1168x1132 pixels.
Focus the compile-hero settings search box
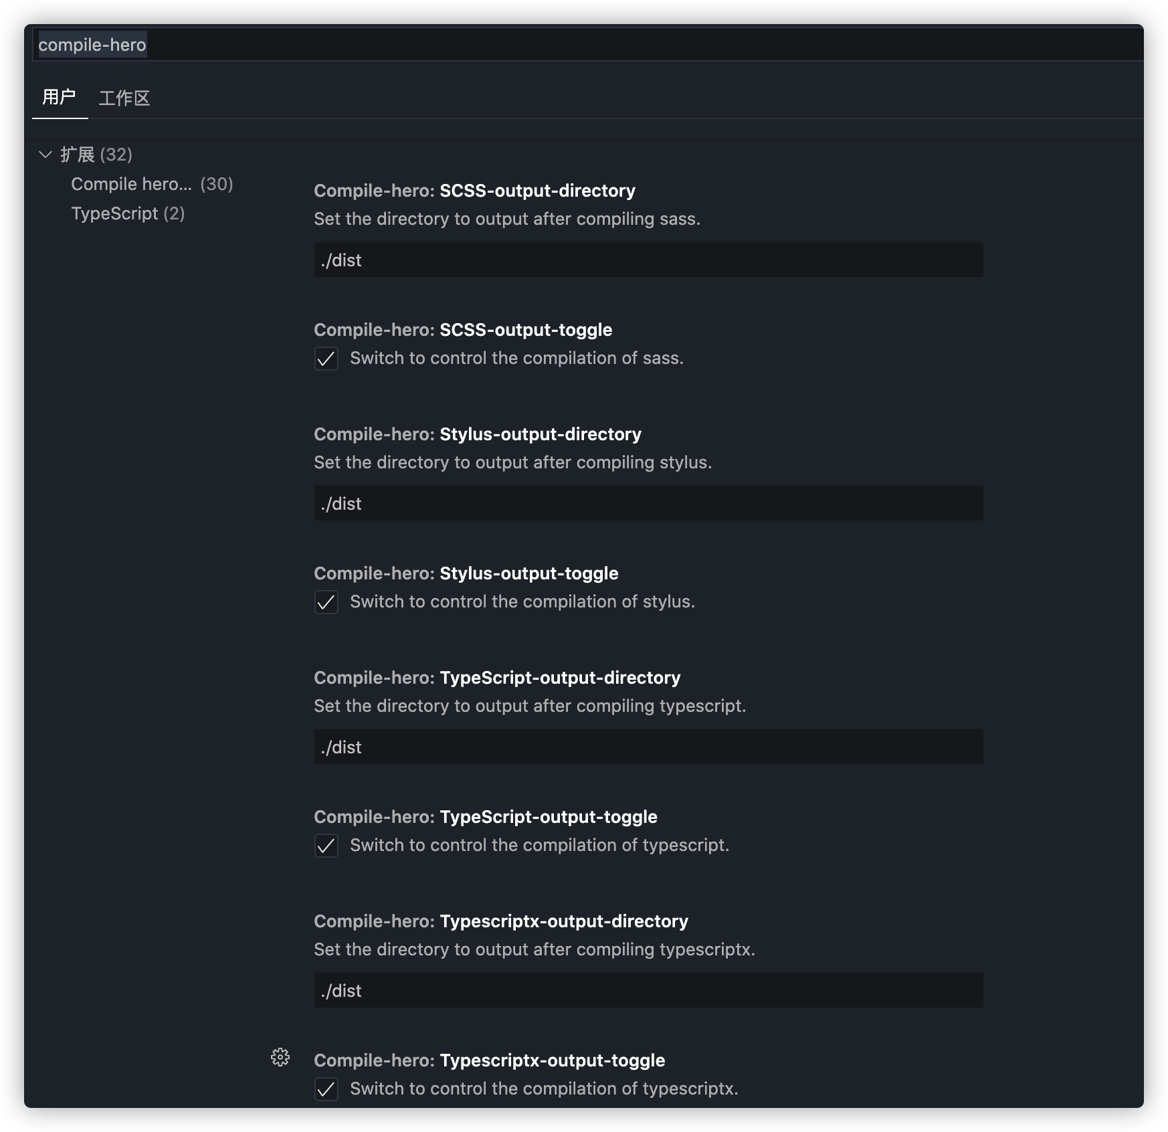click(587, 45)
